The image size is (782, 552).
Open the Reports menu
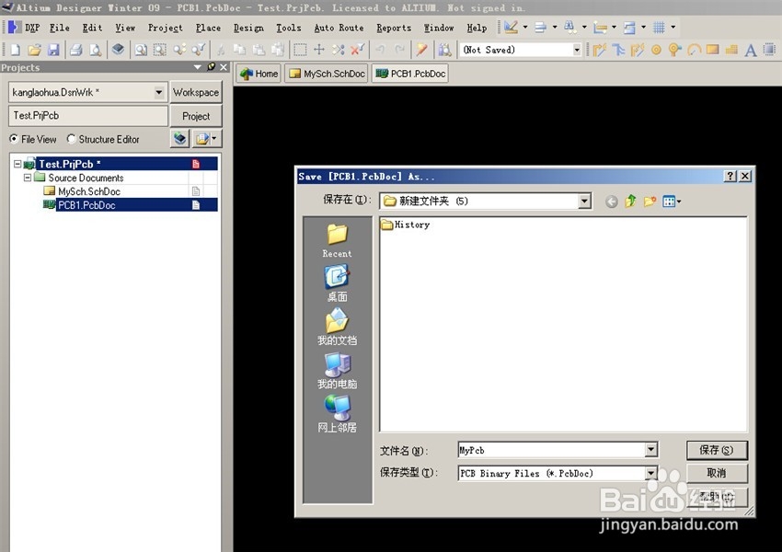pyautogui.click(x=394, y=28)
